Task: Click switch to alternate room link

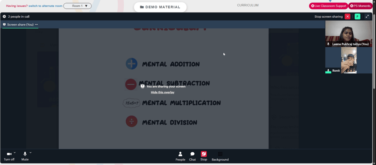Action: coord(45,6)
